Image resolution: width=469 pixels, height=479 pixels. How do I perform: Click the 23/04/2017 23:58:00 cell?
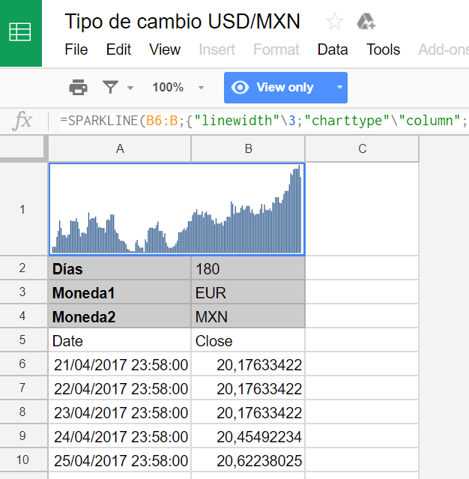[x=120, y=412]
